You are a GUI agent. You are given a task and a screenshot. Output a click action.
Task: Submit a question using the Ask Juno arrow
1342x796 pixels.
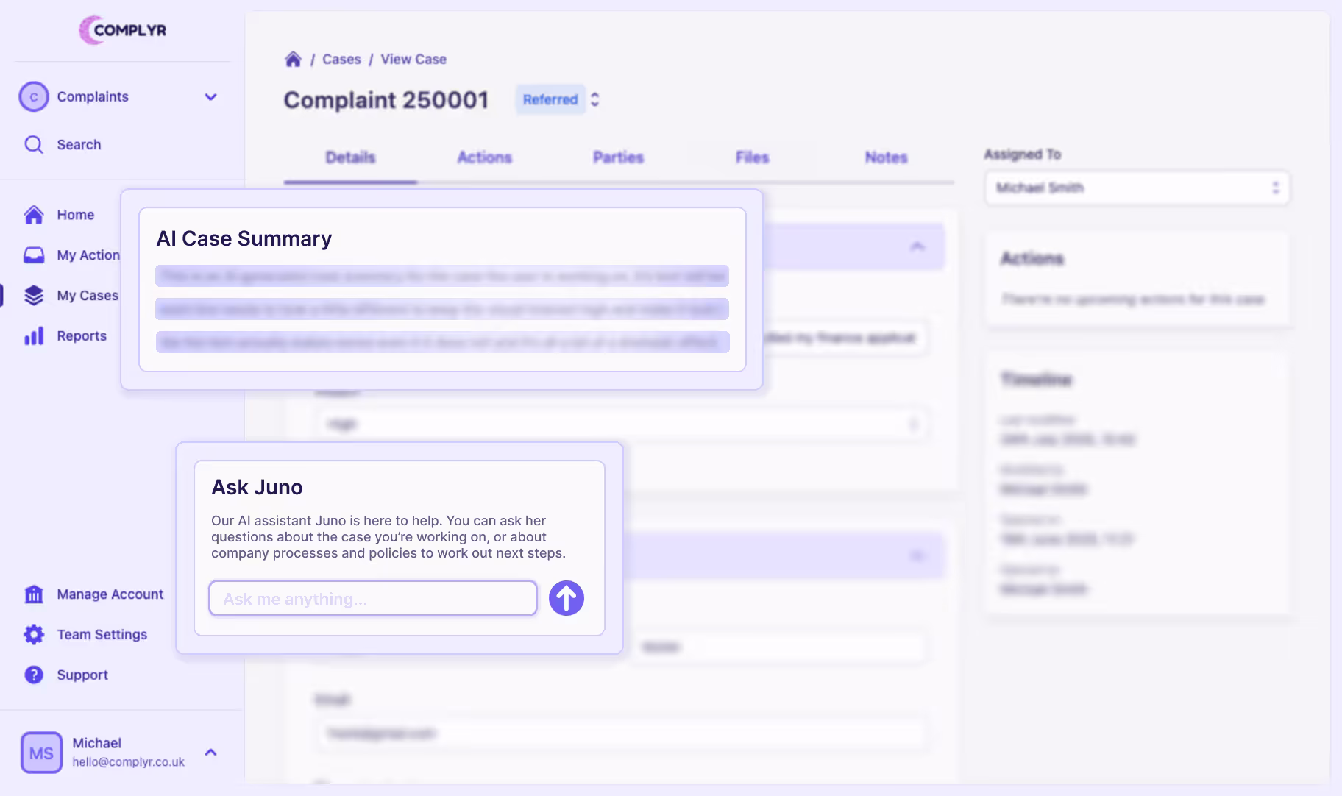565,598
